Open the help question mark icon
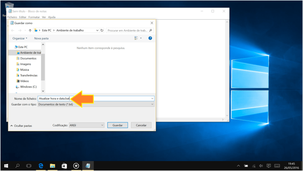The width and height of the screenshot is (303, 171). click(150, 38)
